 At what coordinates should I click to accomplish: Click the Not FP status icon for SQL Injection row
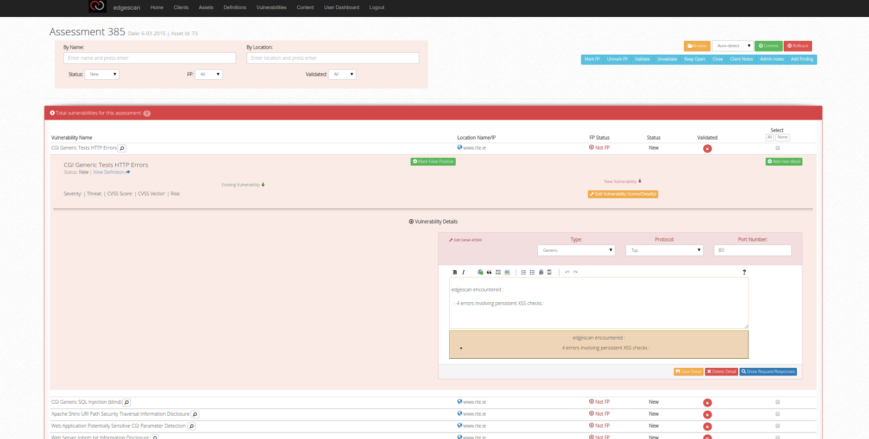[x=591, y=402]
